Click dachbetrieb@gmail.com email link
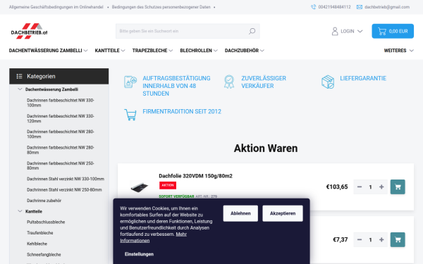This screenshot has height=264, width=423. tap(387, 7)
